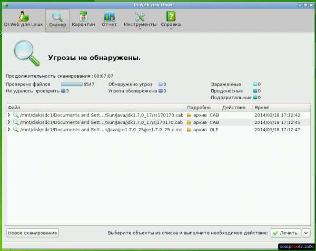Open the Инструменты wrench toolbar icon

click(140, 16)
